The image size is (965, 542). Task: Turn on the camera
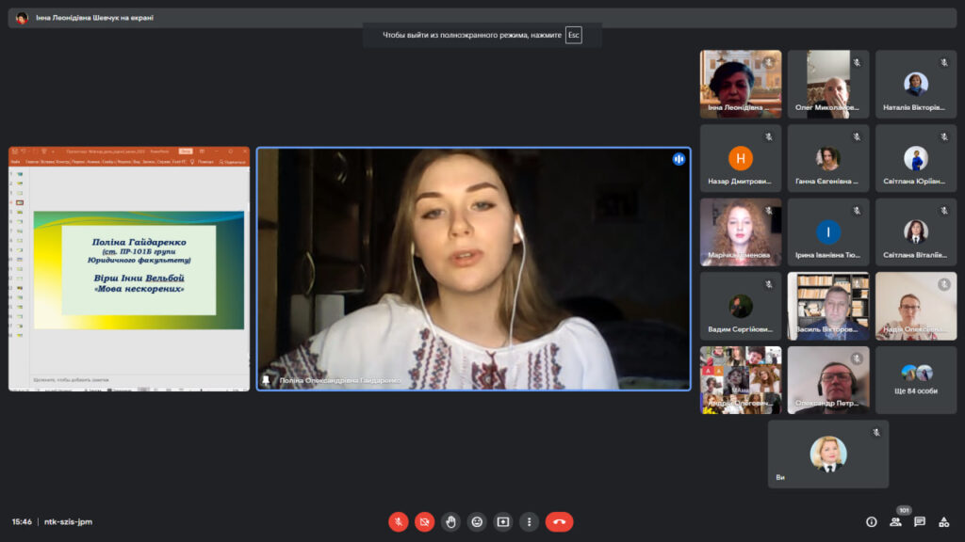(425, 521)
